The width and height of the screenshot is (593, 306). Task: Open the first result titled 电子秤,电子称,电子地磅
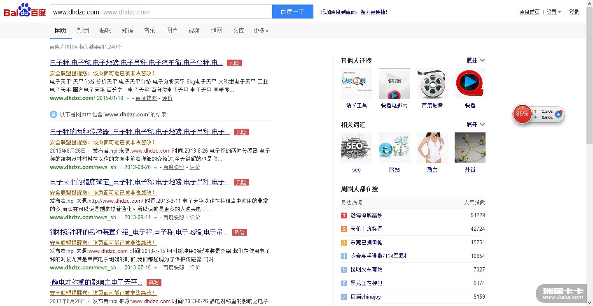136,63
